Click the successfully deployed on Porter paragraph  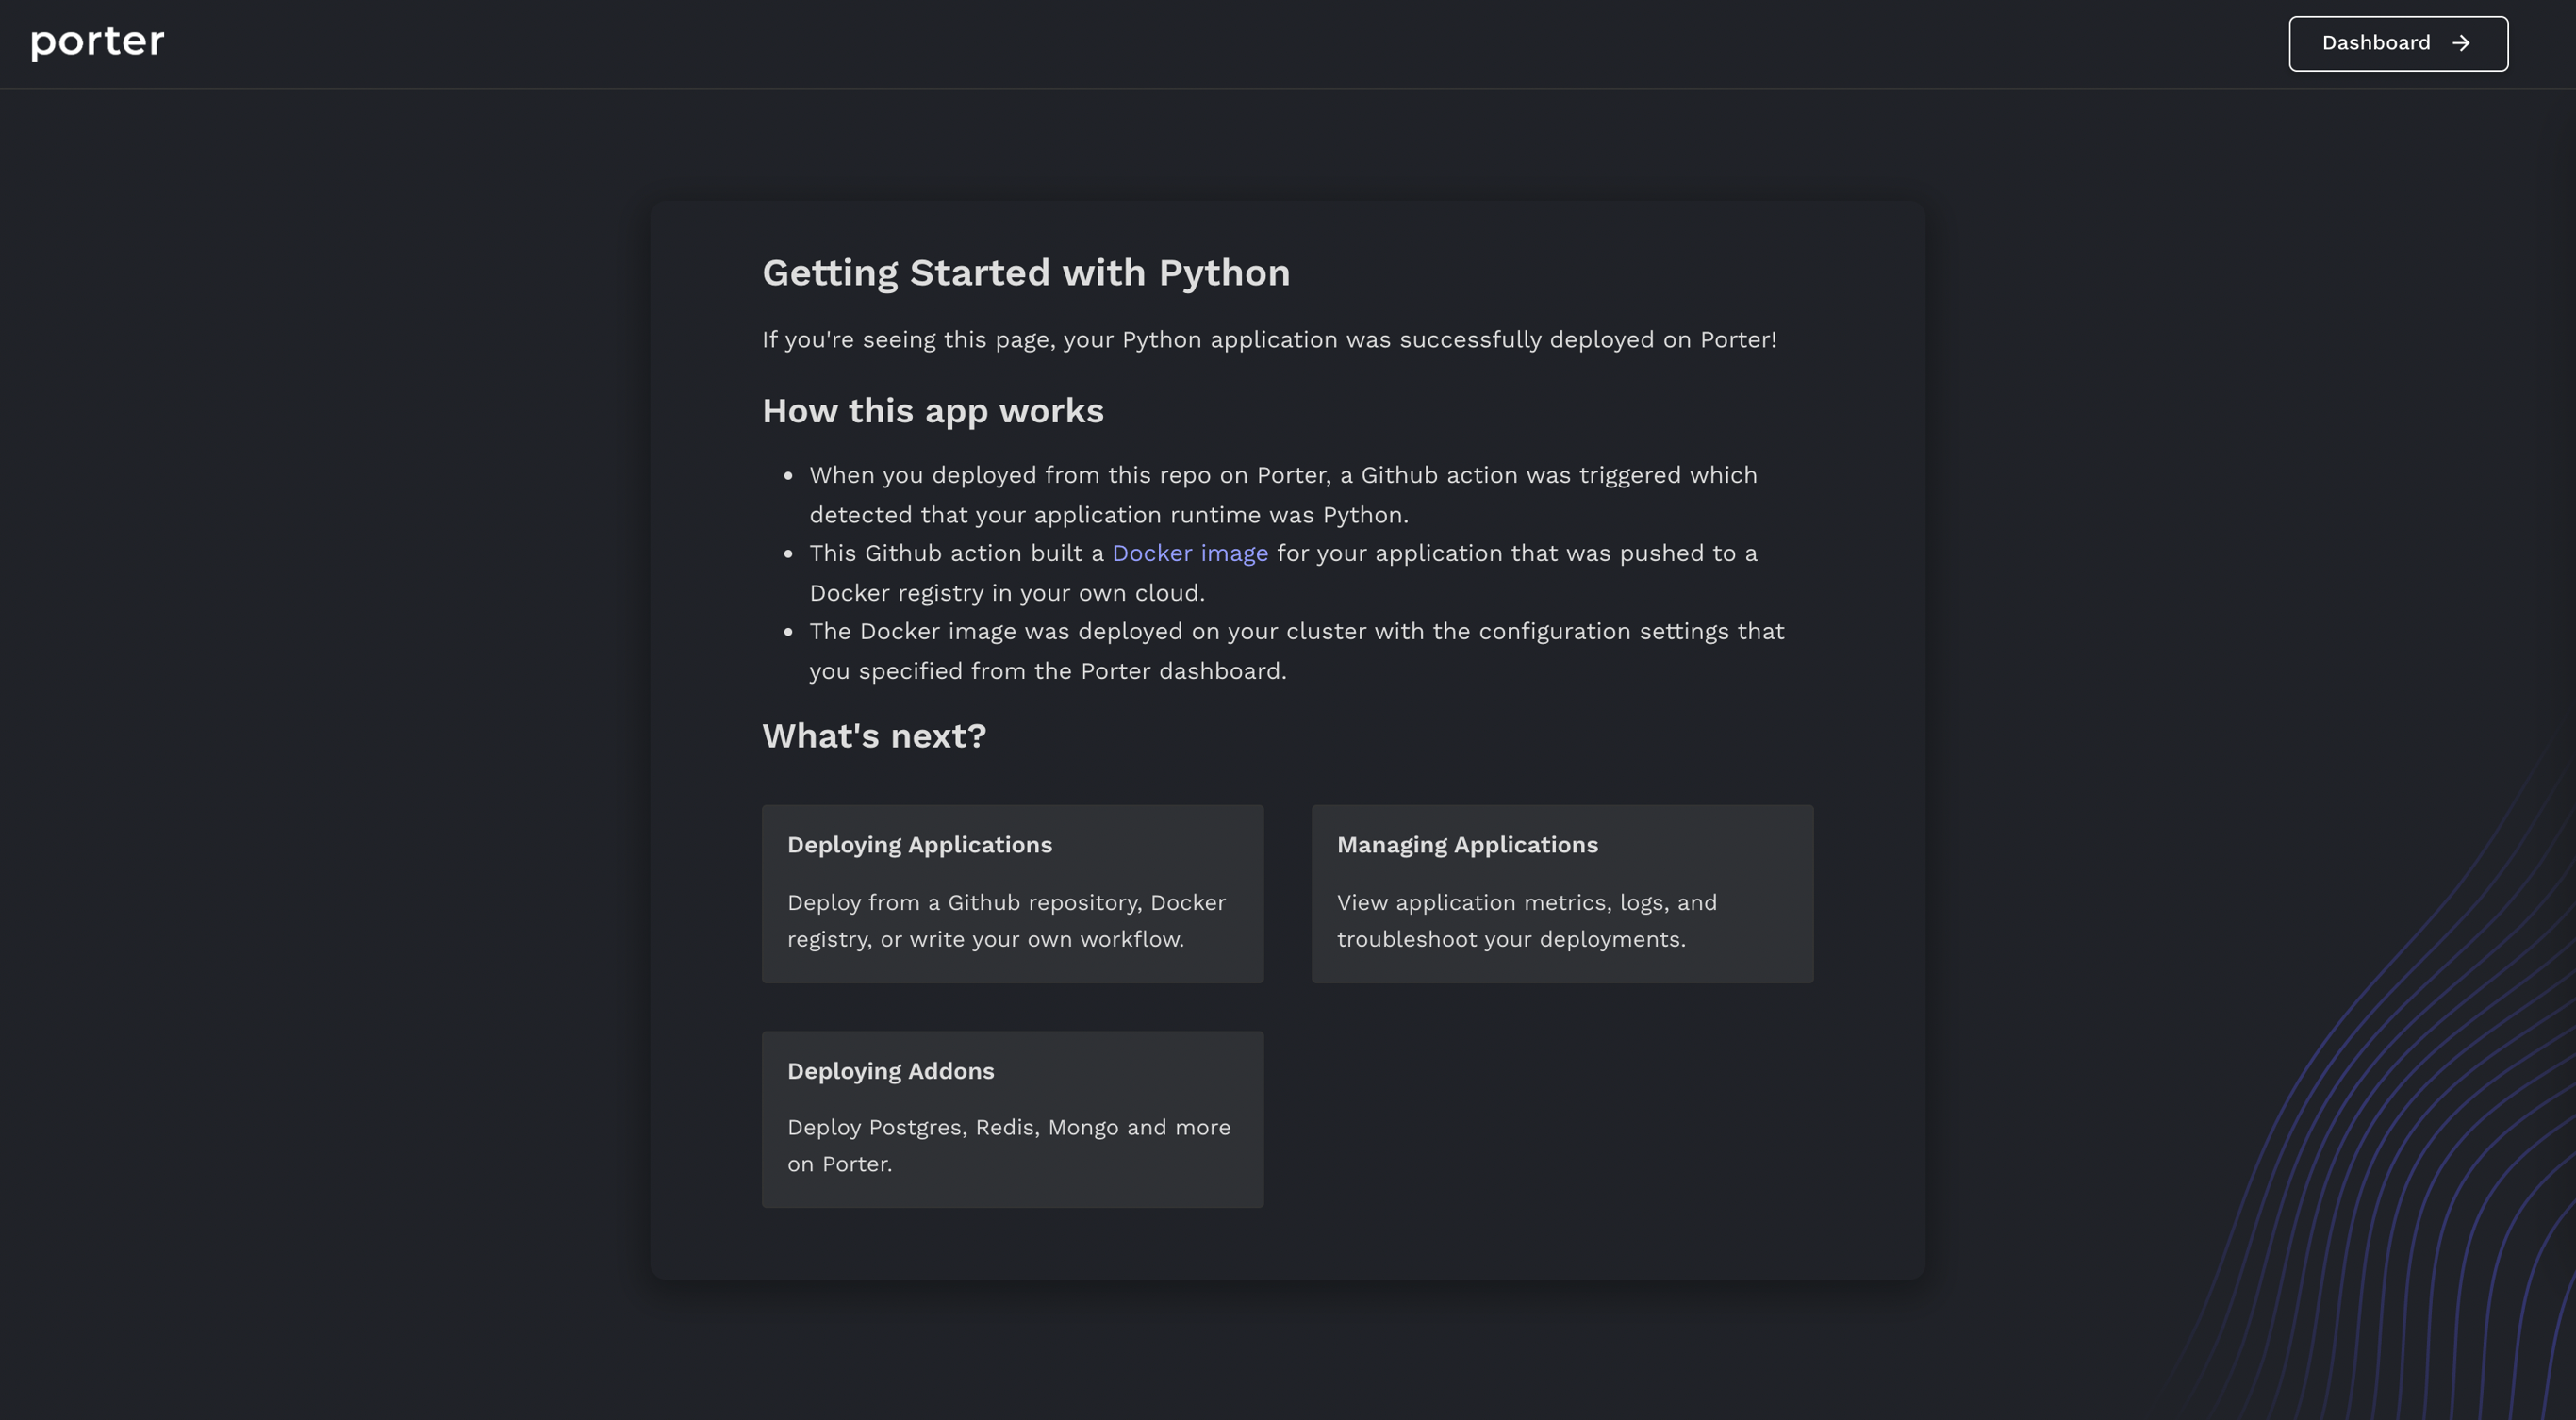(1269, 340)
